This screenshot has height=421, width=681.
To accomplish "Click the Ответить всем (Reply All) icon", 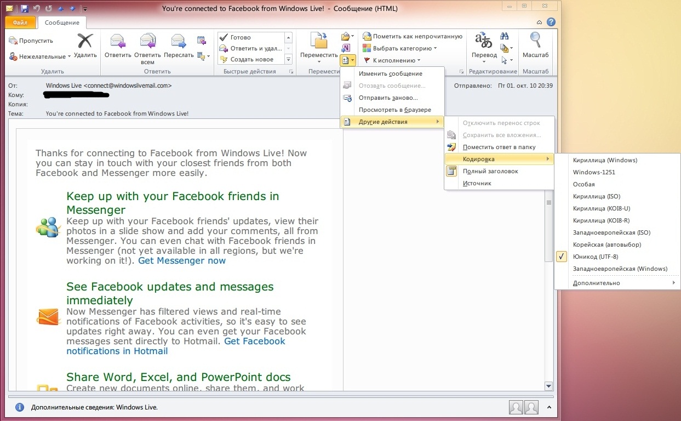I will [147, 42].
